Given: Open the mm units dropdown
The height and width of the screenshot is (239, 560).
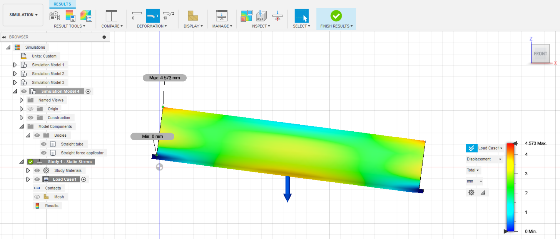Looking at the screenshot, I should 474,181.
